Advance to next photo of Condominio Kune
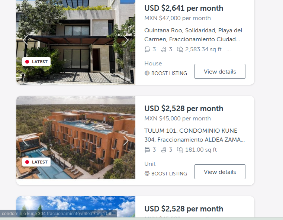The image size is (283, 220). (126, 140)
